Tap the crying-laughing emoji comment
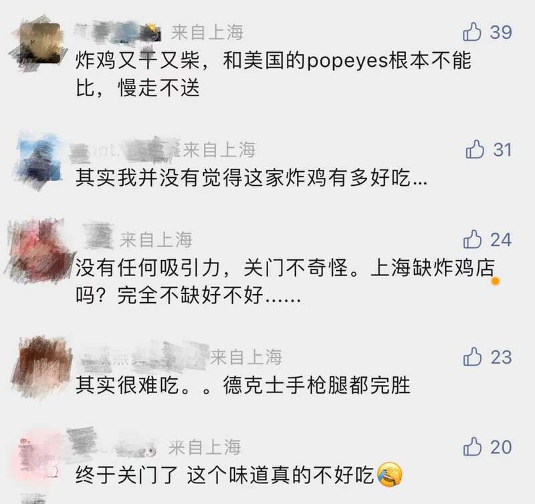 pyautogui.click(x=239, y=475)
